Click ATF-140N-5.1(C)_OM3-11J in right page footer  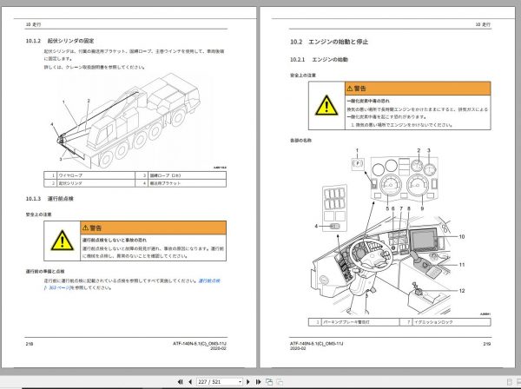[316, 344]
